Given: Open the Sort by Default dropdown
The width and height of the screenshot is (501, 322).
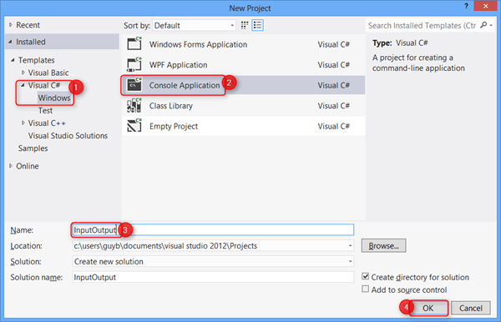Looking at the screenshot, I should [x=195, y=26].
